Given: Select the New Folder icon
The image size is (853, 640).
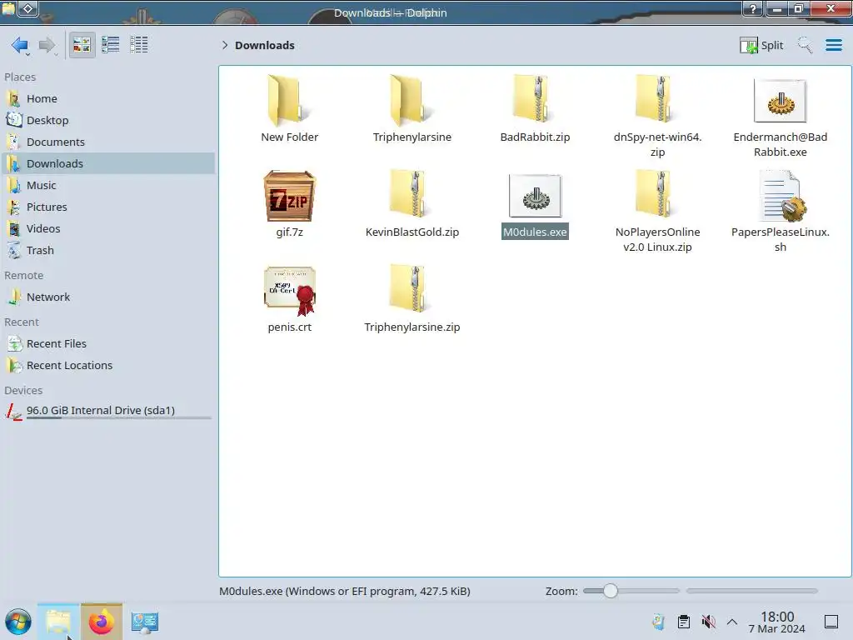Looking at the screenshot, I should coord(289,101).
